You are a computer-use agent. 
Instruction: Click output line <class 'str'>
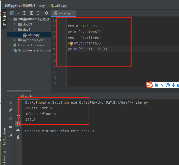click(39, 108)
